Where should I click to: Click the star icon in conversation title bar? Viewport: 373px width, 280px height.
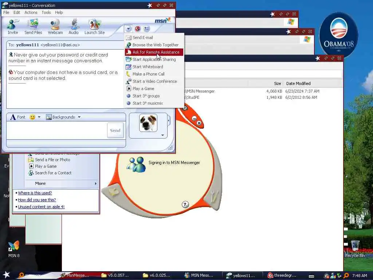tap(150, 5)
